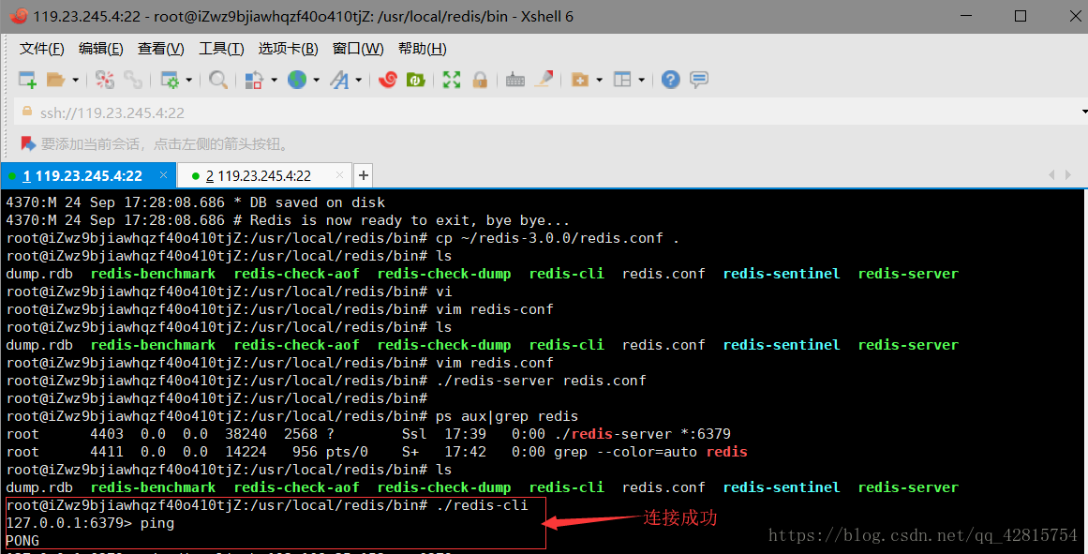Click the './redis-server redis.conf' command text
Image resolution: width=1088 pixels, height=554 pixels.
tap(541, 381)
